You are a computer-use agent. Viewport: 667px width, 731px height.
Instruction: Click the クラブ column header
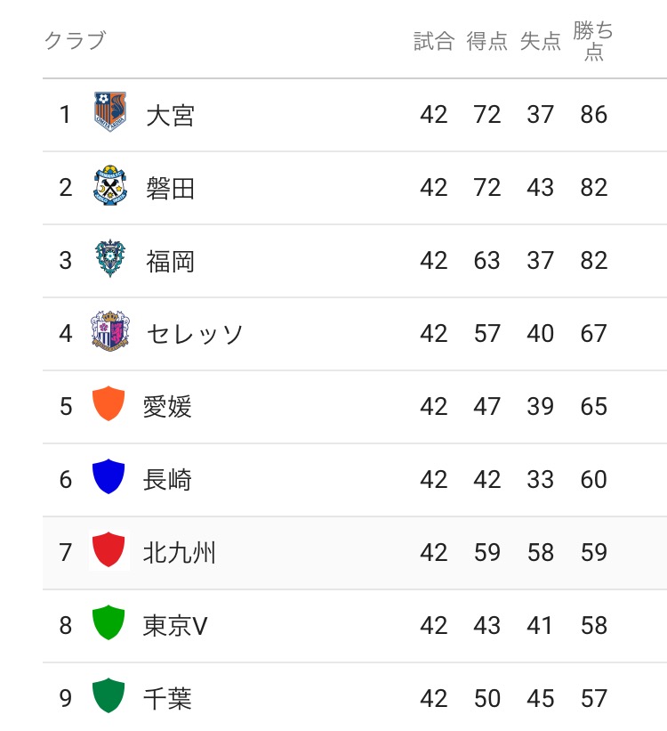[75, 41]
